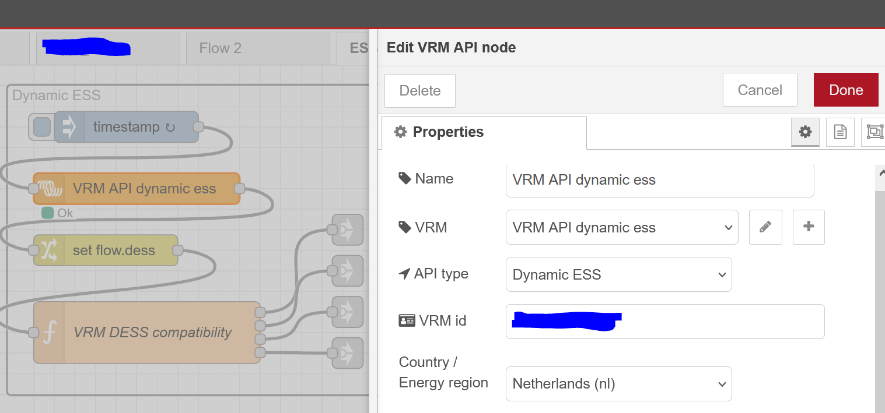Open the Country / Energy region dropdown
Image resolution: width=885 pixels, height=413 pixels.
point(618,384)
